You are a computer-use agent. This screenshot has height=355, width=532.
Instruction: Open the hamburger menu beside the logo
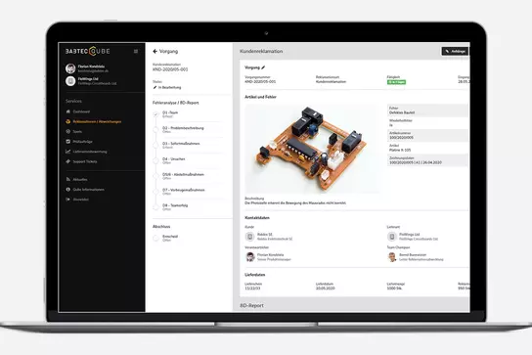136,51
